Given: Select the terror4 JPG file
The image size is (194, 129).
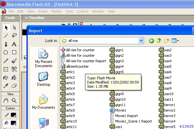Looking at the screenshot, I should tap(167, 121).
